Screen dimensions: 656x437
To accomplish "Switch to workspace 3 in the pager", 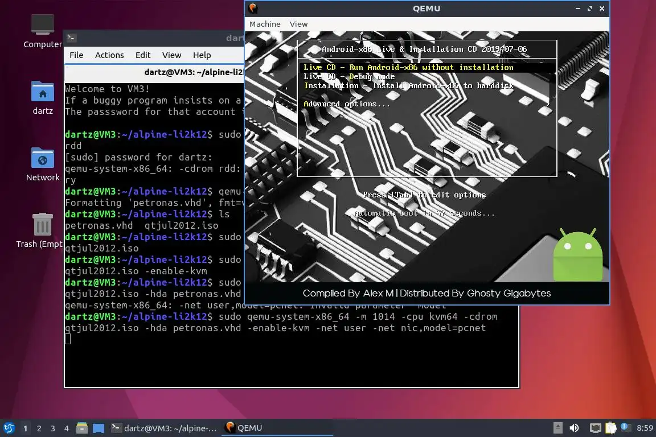I will pos(53,428).
